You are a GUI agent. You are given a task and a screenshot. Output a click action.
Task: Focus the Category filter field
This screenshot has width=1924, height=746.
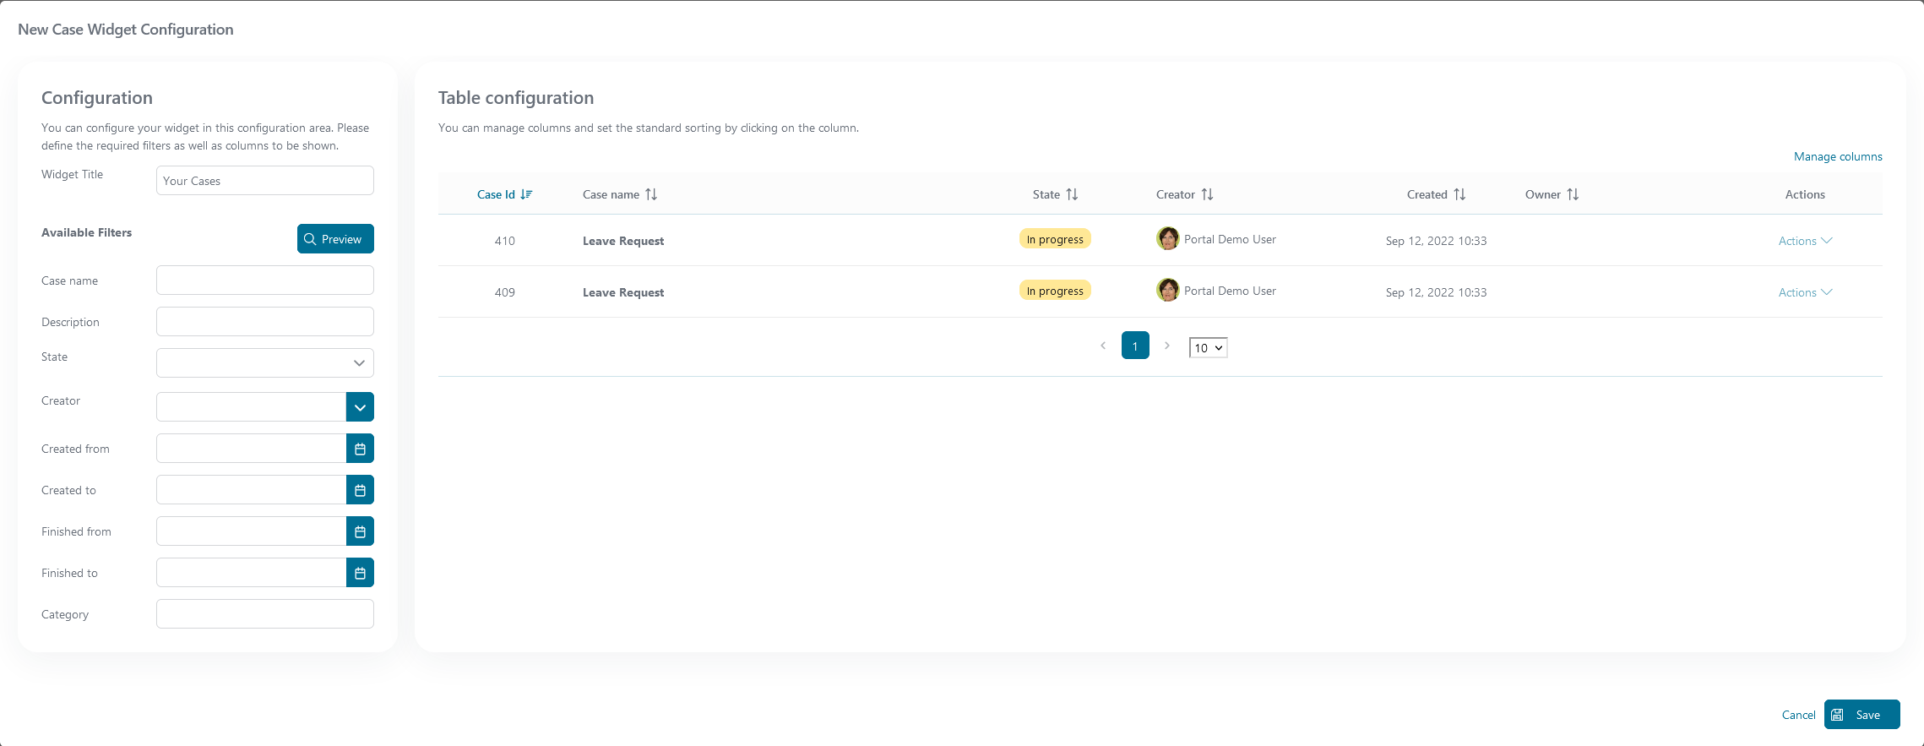[x=265, y=614]
